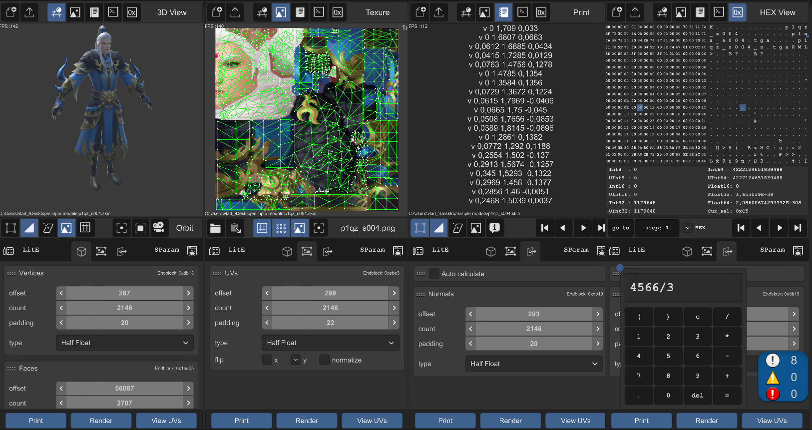
Task: Step to next entry in Print toolbar
Action: point(583,228)
